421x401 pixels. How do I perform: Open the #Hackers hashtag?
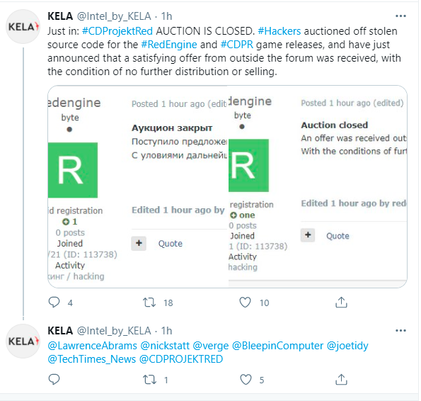click(x=279, y=31)
